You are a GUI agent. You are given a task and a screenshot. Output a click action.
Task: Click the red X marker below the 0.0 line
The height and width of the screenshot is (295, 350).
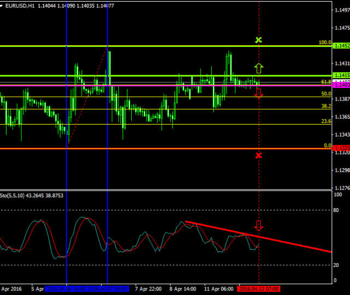point(259,156)
